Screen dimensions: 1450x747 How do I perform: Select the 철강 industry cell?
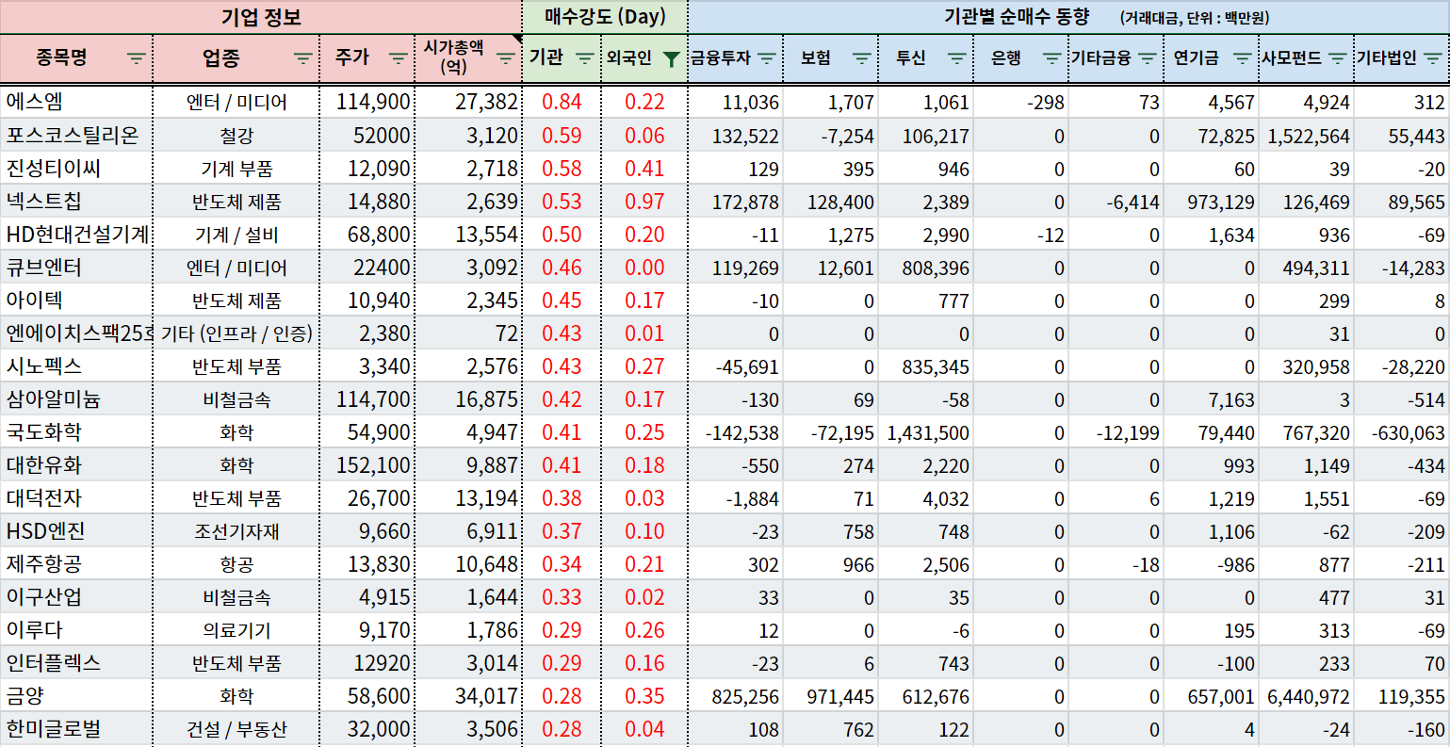(x=236, y=135)
